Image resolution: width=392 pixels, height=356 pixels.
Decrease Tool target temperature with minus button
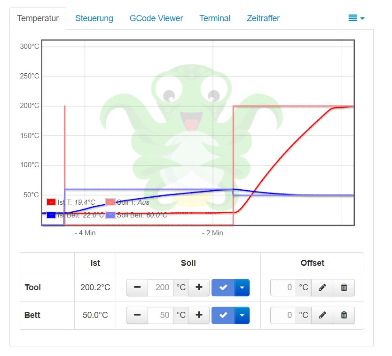(x=137, y=287)
